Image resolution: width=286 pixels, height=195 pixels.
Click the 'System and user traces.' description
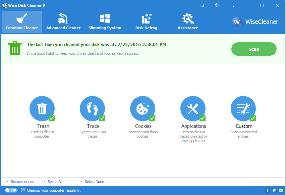click(x=93, y=134)
